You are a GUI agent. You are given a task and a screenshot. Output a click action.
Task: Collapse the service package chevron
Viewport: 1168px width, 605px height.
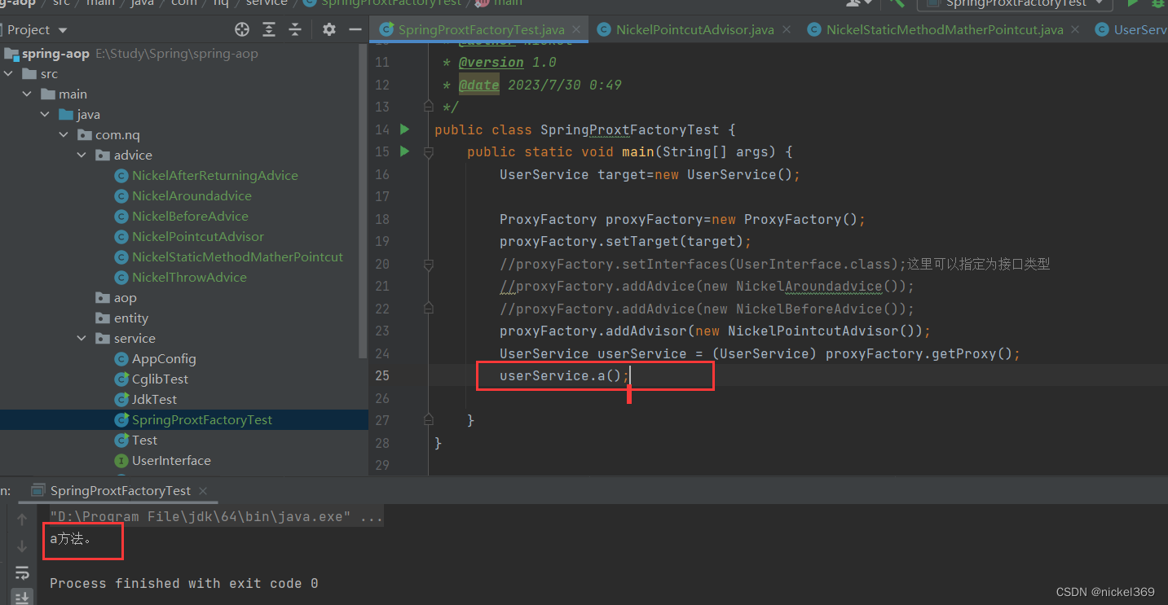(82, 338)
